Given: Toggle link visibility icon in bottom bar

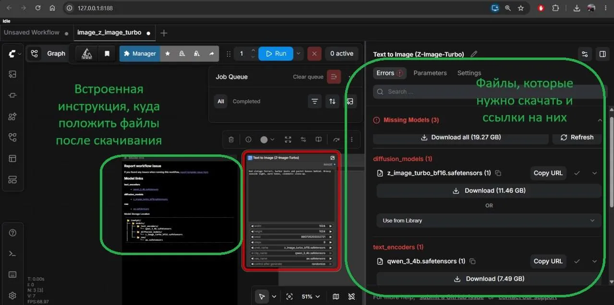Looking at the screenshot, I should [352, 296].
